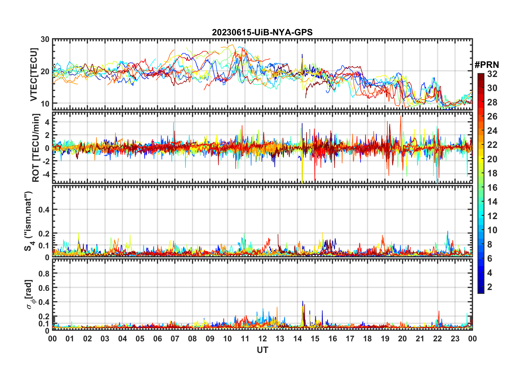Click the ROT [TECU/min] y-axis label
The image size is (525, 367).
coord(36,148)
